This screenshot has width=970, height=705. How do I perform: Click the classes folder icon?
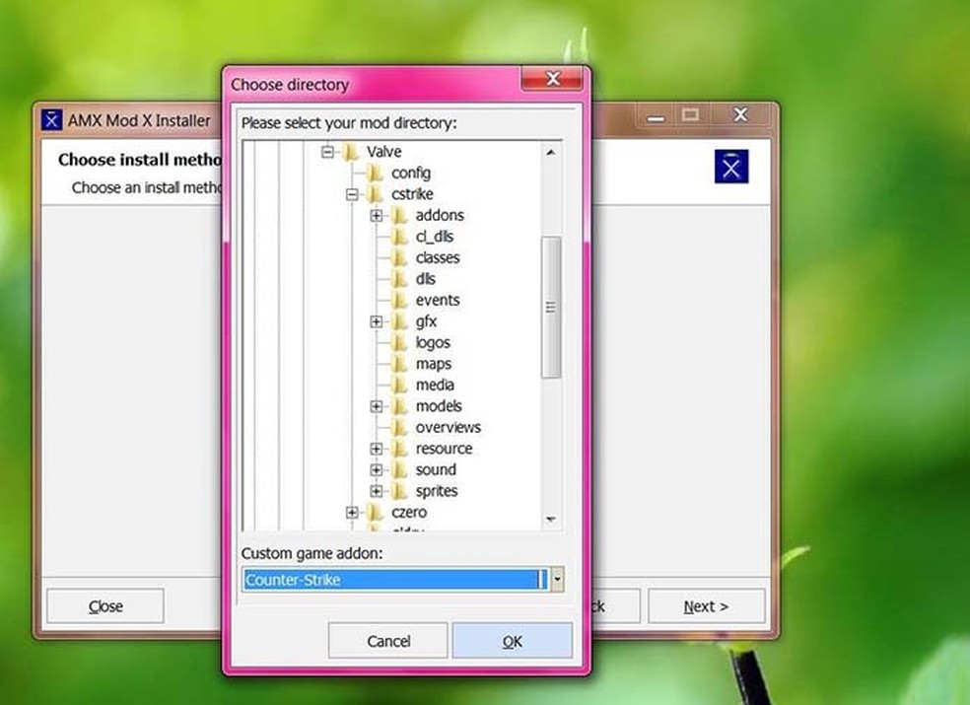(x=399, y=257)
